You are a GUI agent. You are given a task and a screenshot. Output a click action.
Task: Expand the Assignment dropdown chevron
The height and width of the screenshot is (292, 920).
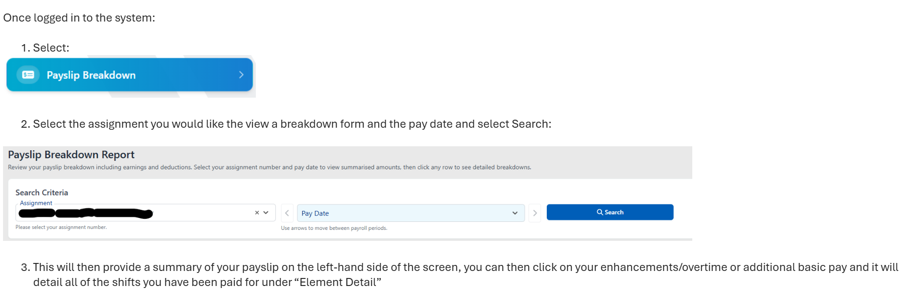click(x=266, y=213)
